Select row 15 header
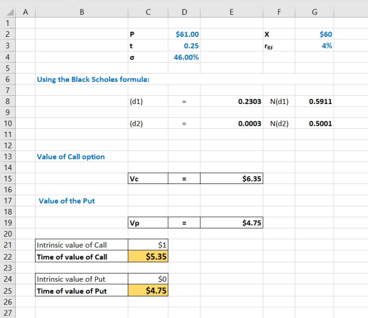Viewport: 368px width, 318px height. (x=8, y=179)
